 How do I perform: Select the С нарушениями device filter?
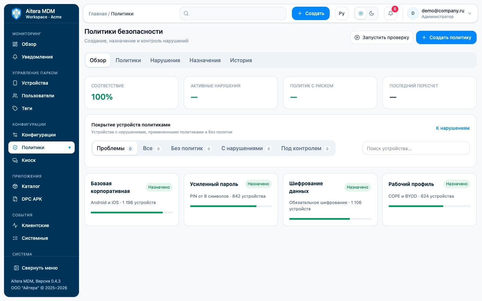[x=246, y=148]
